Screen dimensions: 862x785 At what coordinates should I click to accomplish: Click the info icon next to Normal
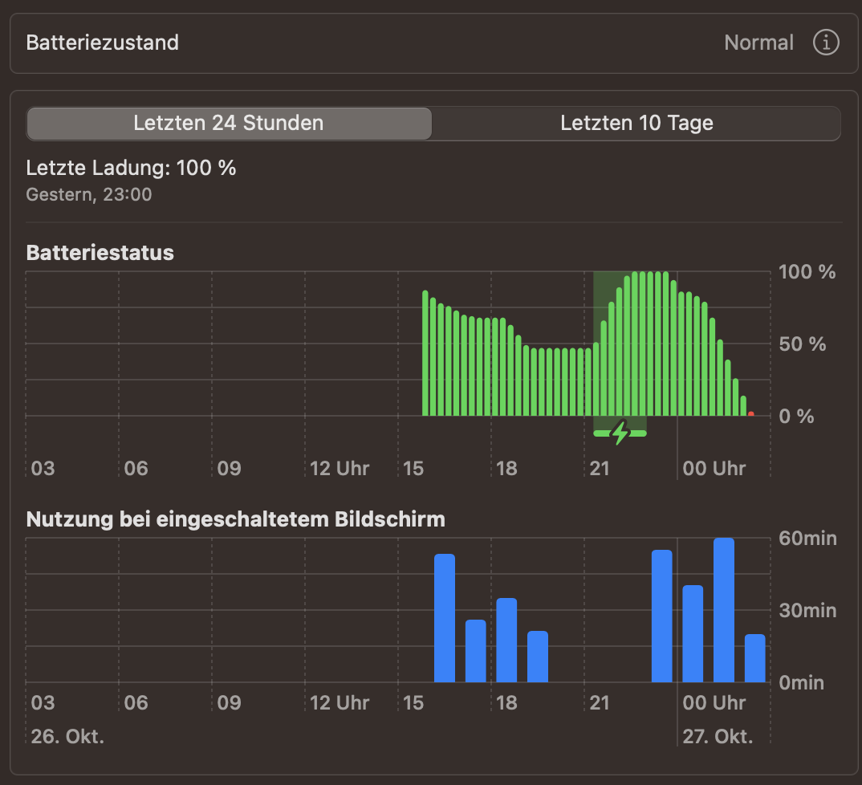pyautogui.click(x=826, y=43)
